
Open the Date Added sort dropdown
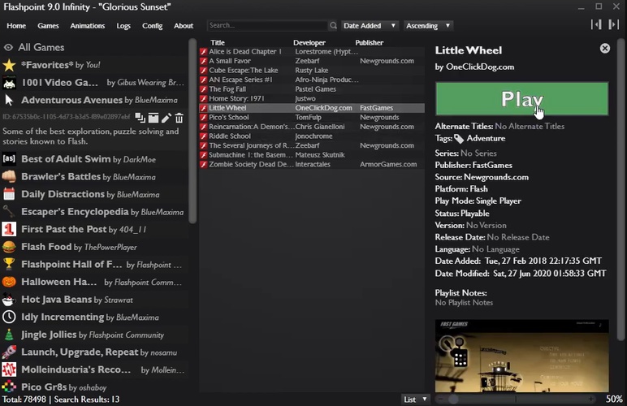pyautogui.click(x=369, y=25)
